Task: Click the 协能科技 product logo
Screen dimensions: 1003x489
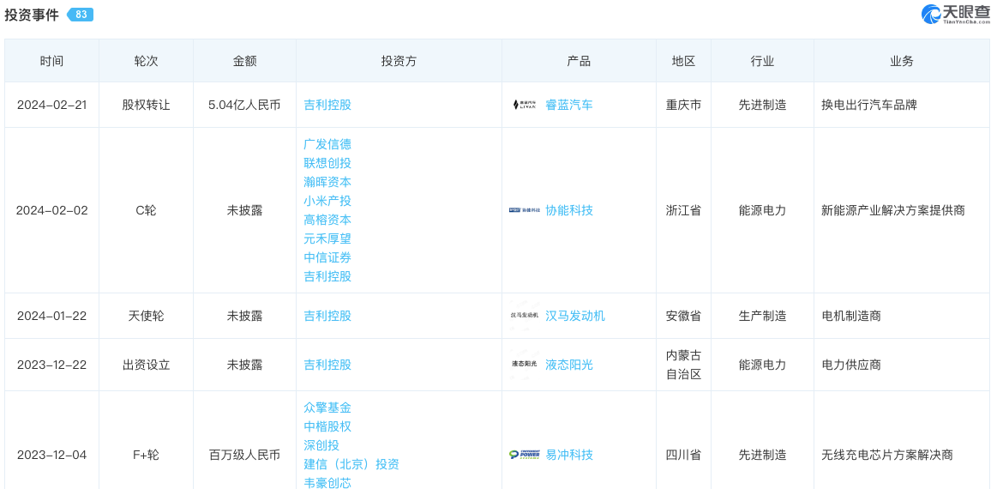Action: click(x=524, y=210)
